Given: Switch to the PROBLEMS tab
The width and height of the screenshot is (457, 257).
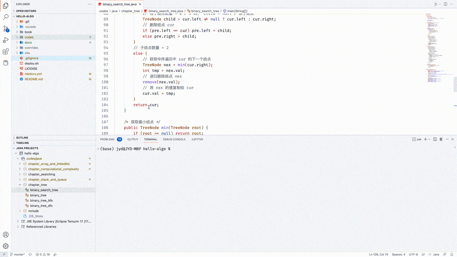Looking at the screenshot, I should pyautogui.click(x=107, y=139).
